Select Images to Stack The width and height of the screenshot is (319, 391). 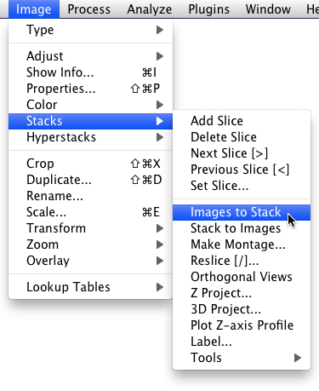[x=242, y=212]
